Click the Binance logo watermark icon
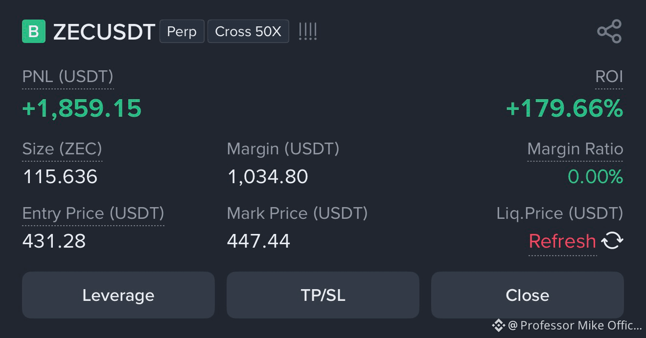646x338 pixels. [x=498, y=325]
